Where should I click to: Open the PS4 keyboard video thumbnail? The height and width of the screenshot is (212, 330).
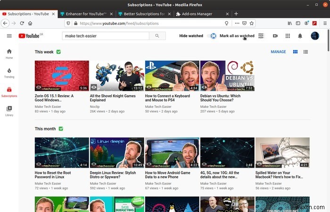pyautogui.click(x=172, y=76)
